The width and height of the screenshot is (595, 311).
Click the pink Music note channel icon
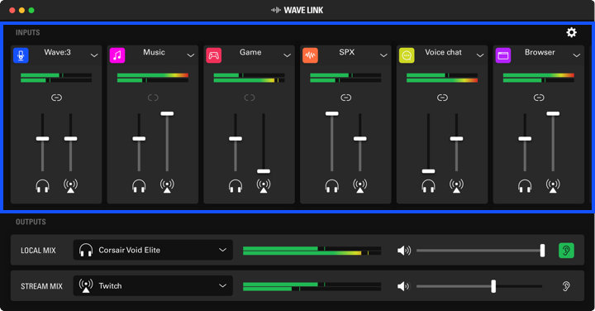coord(117,55)
